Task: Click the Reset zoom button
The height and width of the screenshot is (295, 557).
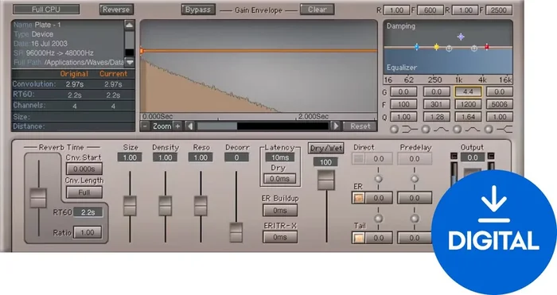Action: (360, 126)
